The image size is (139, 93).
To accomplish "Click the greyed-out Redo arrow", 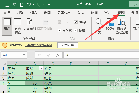I will (39, 4).
